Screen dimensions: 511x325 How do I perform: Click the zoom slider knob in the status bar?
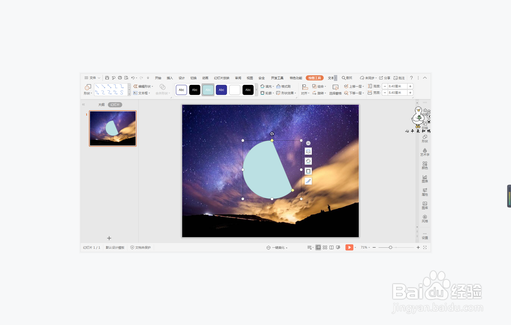[391, 247]
